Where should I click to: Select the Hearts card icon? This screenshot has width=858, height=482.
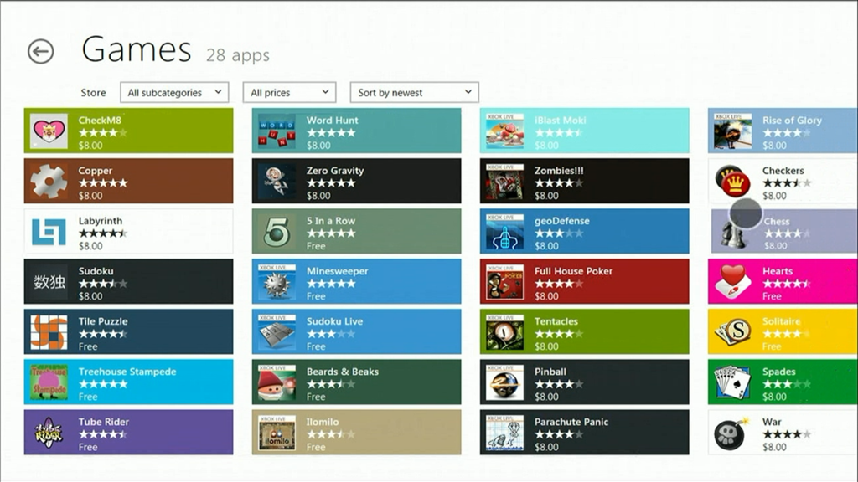pyautogui.click(x=732, y=282)
